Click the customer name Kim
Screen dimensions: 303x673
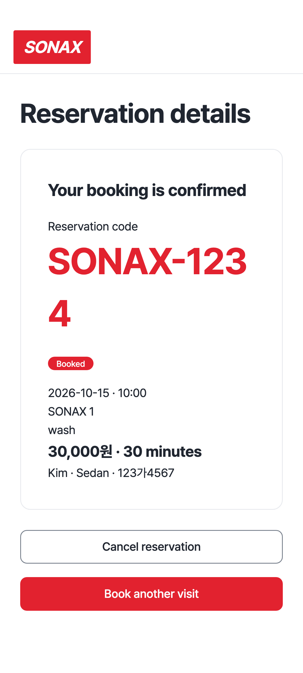coord(58,473)
